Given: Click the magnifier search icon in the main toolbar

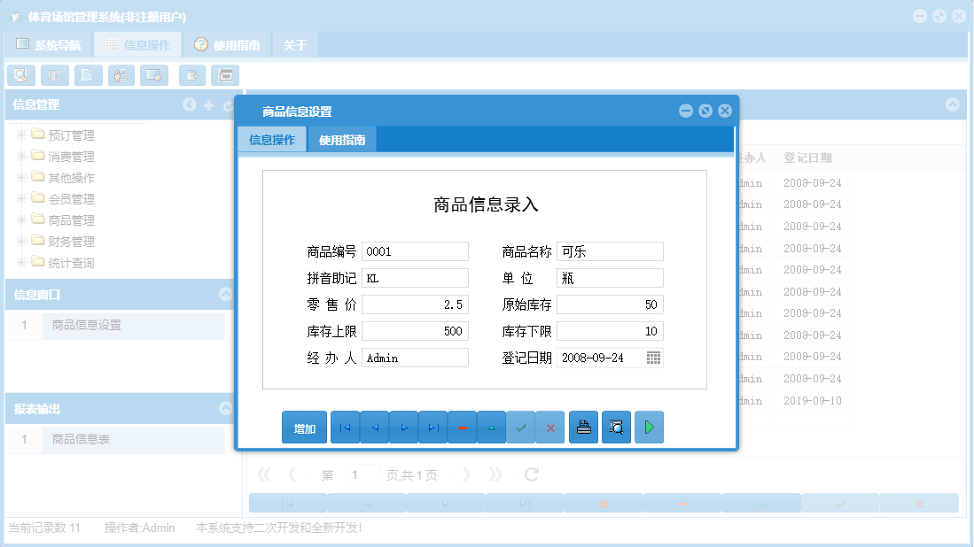Looking at the screenshot, I should 19,74.
